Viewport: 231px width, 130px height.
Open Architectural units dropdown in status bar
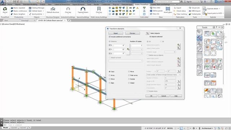[207, 128]
